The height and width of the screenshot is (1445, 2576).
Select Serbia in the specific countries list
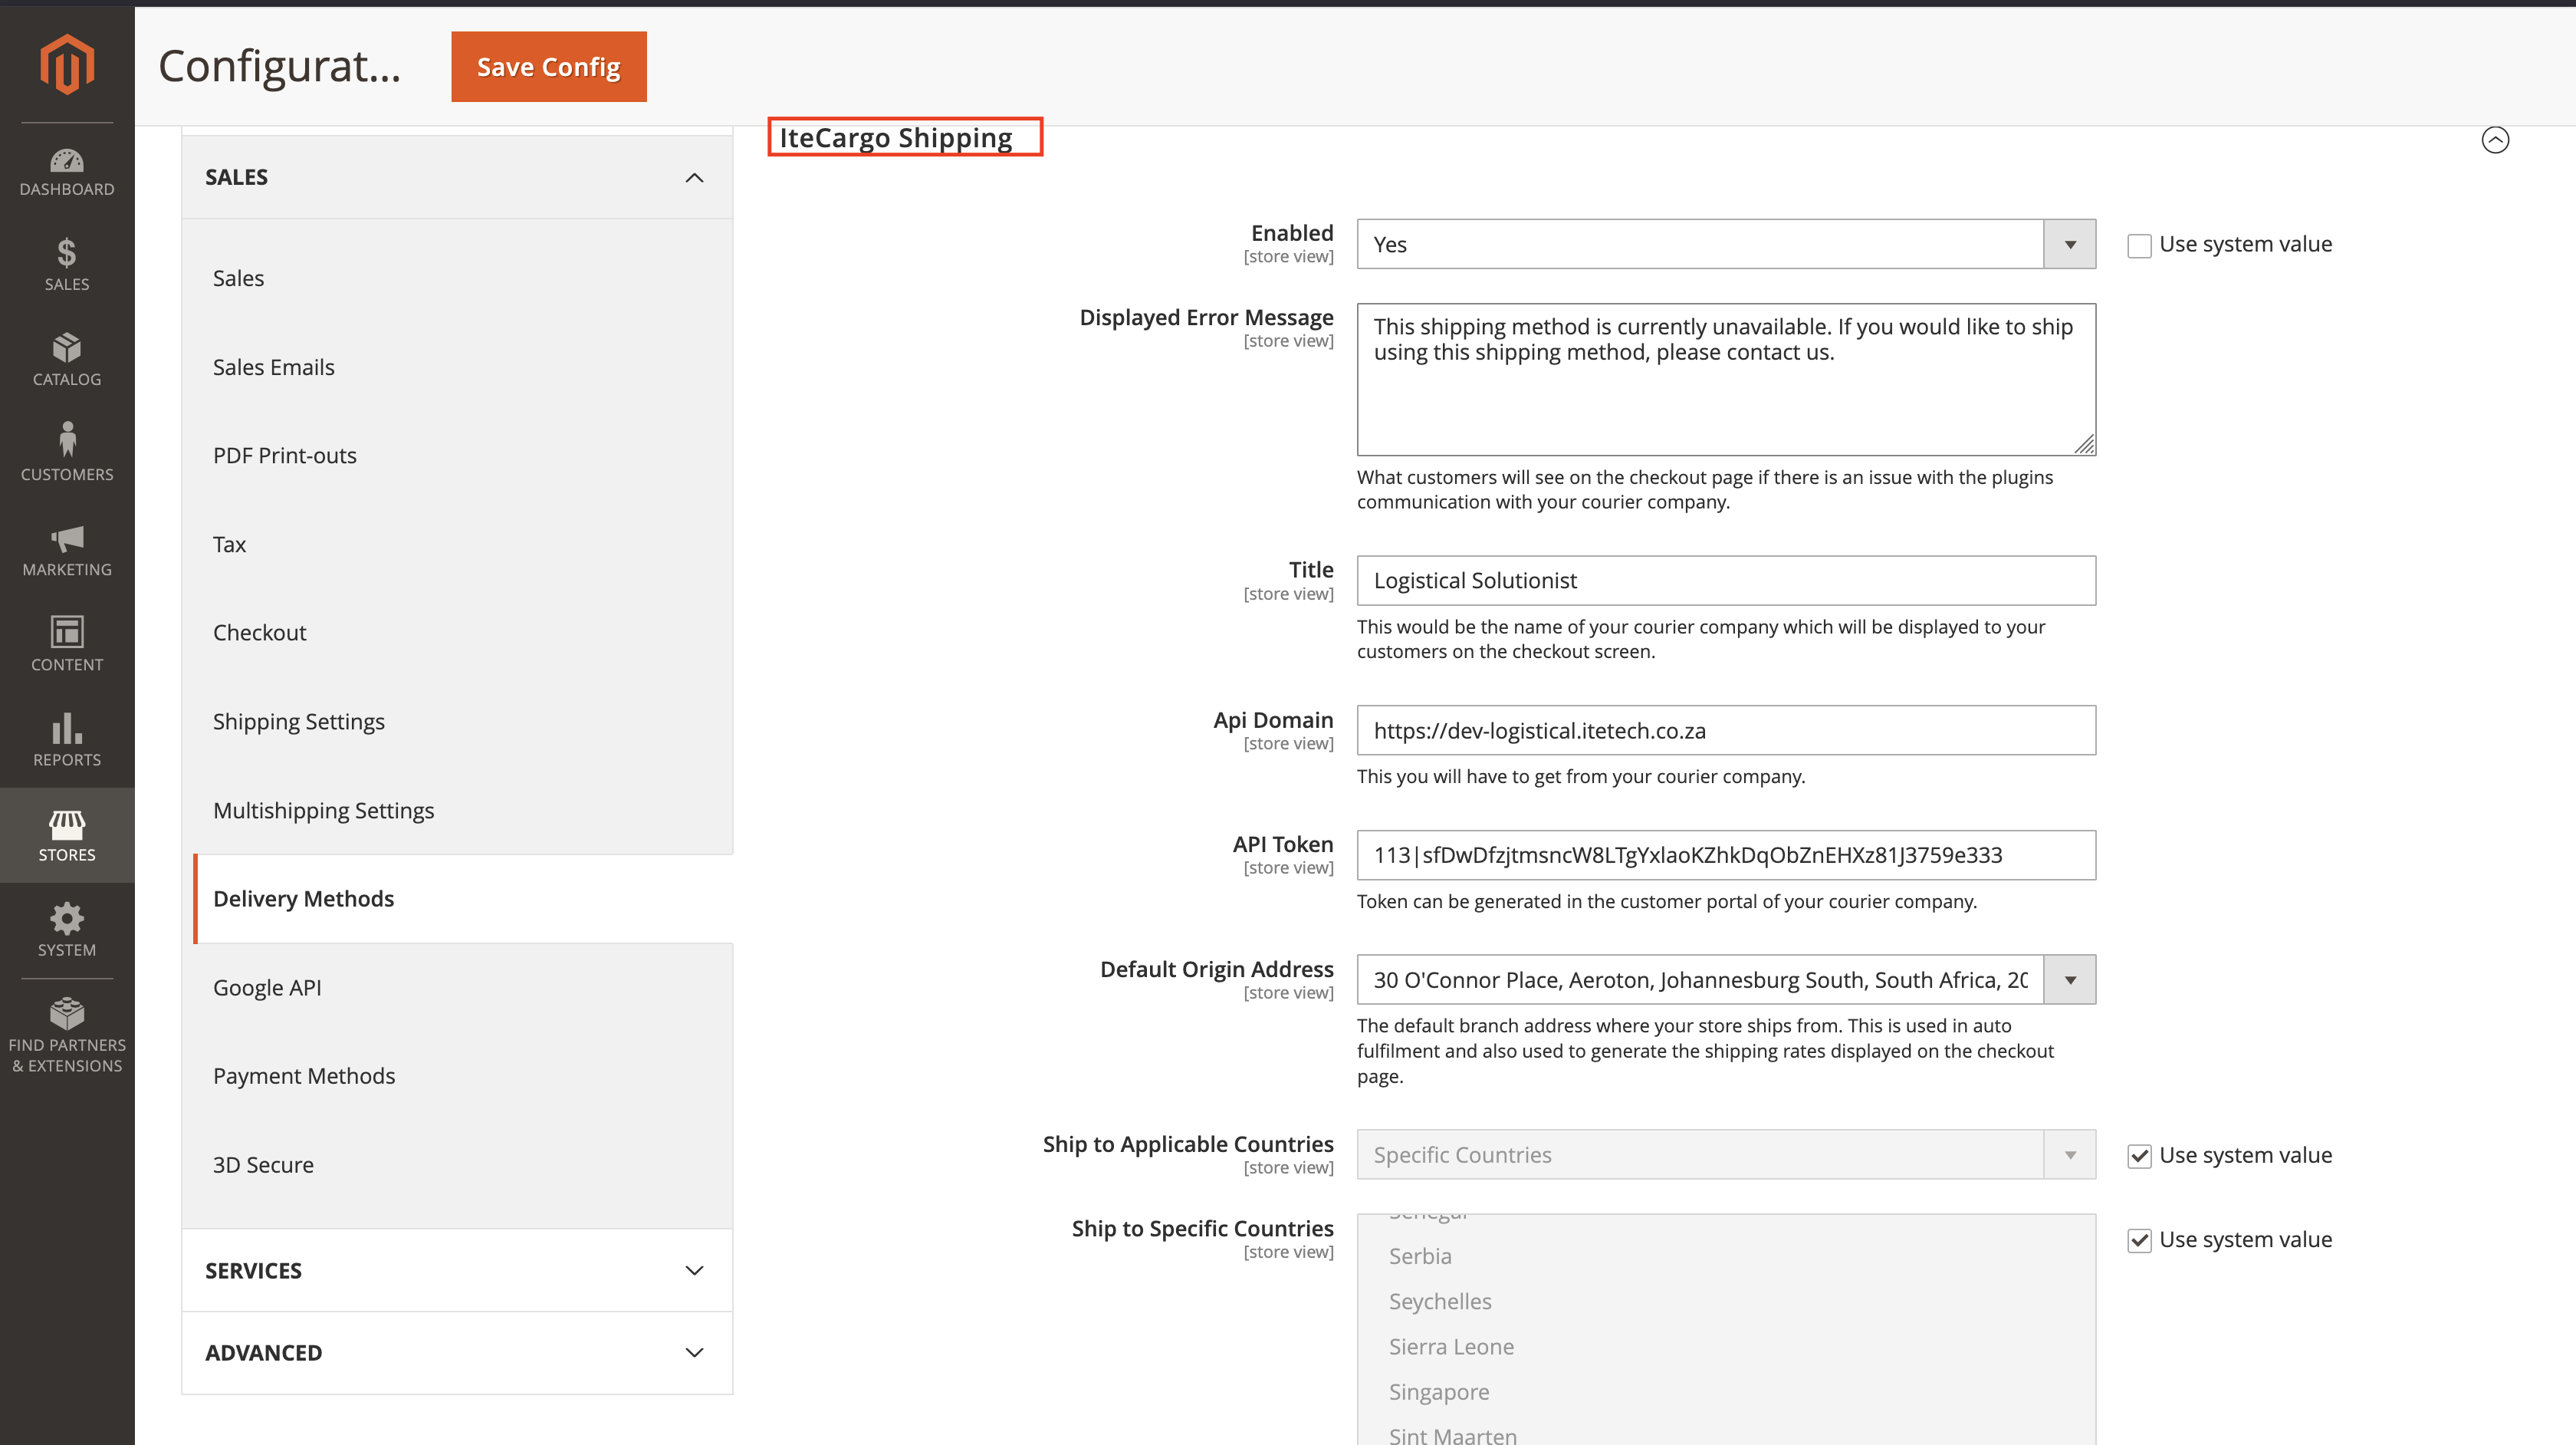coord(1420,1256)
